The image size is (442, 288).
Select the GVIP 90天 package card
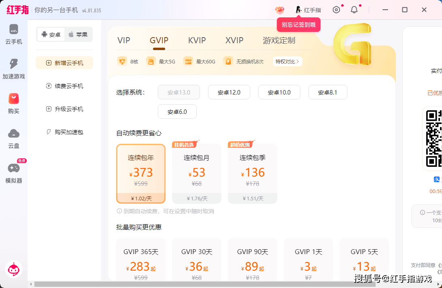pos(252,259)
